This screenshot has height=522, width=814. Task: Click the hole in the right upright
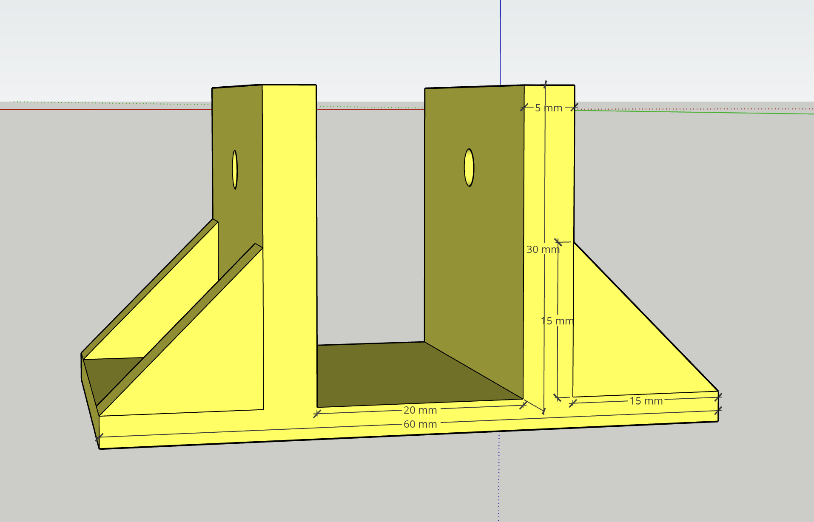coord(469,167)
